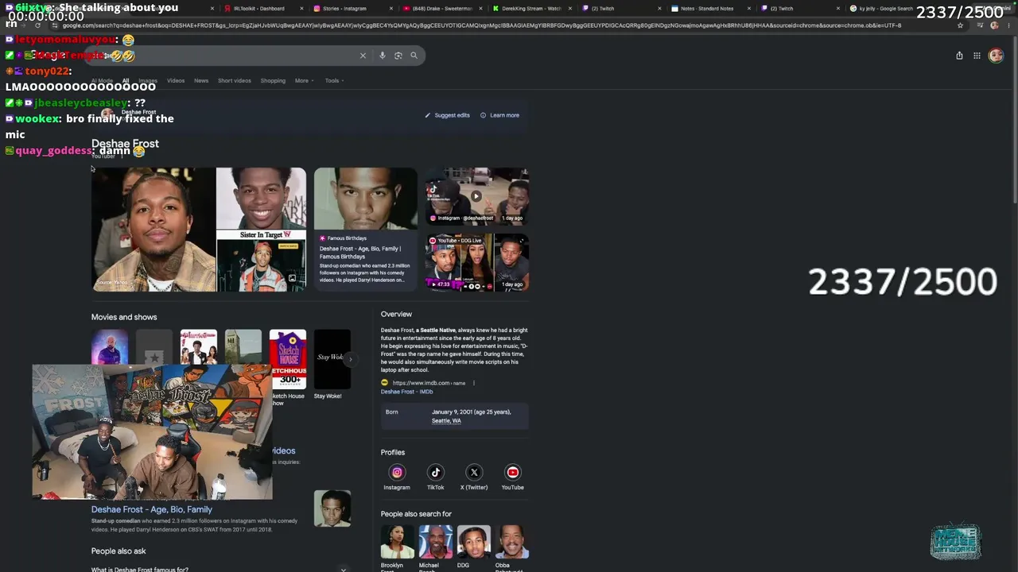Switch to the Shopping search tab
1018x572 pixels.
tap(273, 80)
